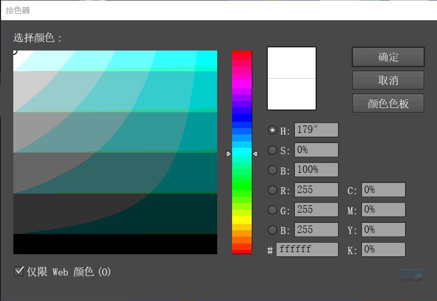Click the original color in preview's lower half
Viewport: 437px width, 301px height.
point(291,94)
